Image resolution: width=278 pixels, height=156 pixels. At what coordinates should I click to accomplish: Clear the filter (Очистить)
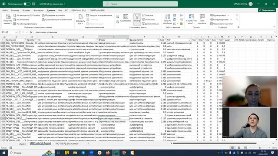click(148, 16)
